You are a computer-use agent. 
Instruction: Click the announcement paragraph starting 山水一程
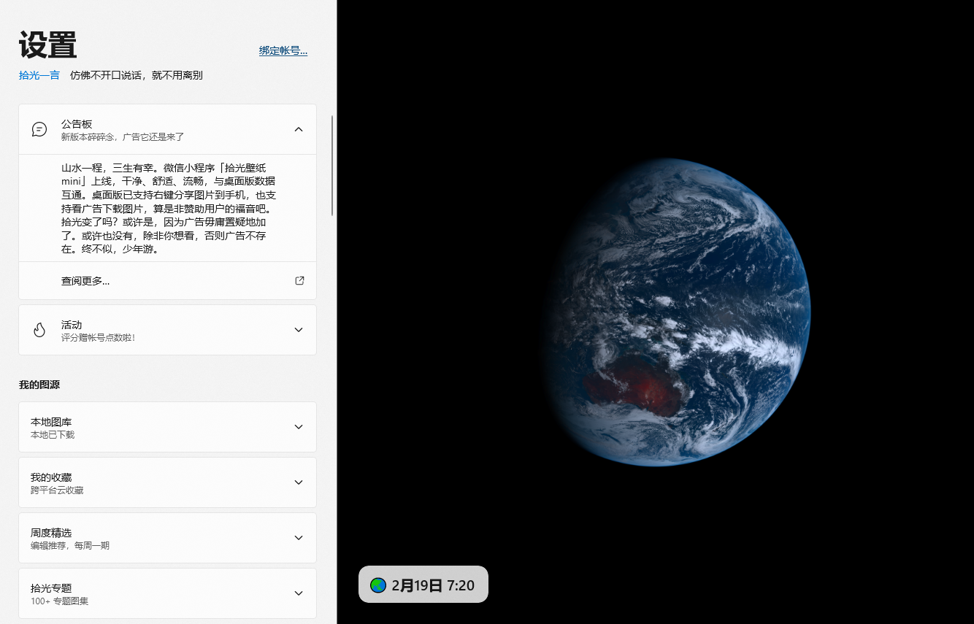(168, 208)
